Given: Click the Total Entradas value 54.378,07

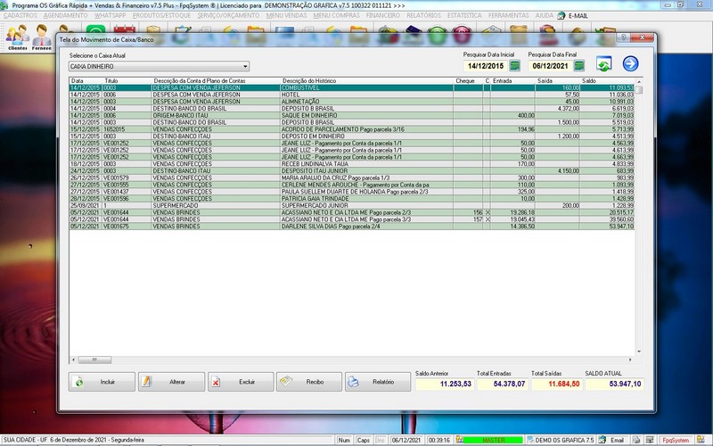Looking at the screenshot, I should [x=502, y=384].
